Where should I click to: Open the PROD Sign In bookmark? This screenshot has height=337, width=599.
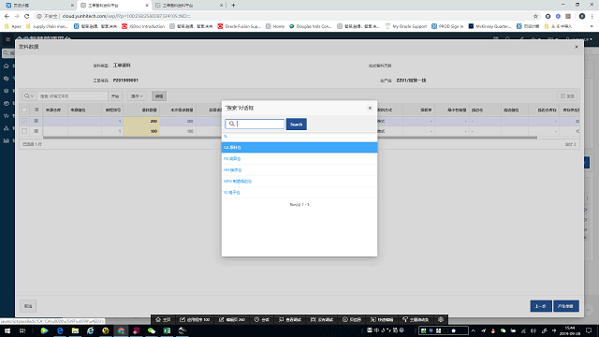coord(447,26)
